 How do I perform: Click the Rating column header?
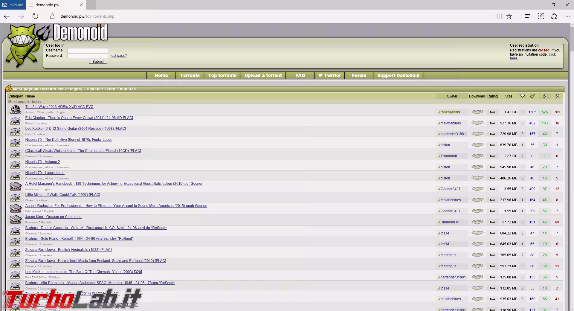(x=492, y=96)
